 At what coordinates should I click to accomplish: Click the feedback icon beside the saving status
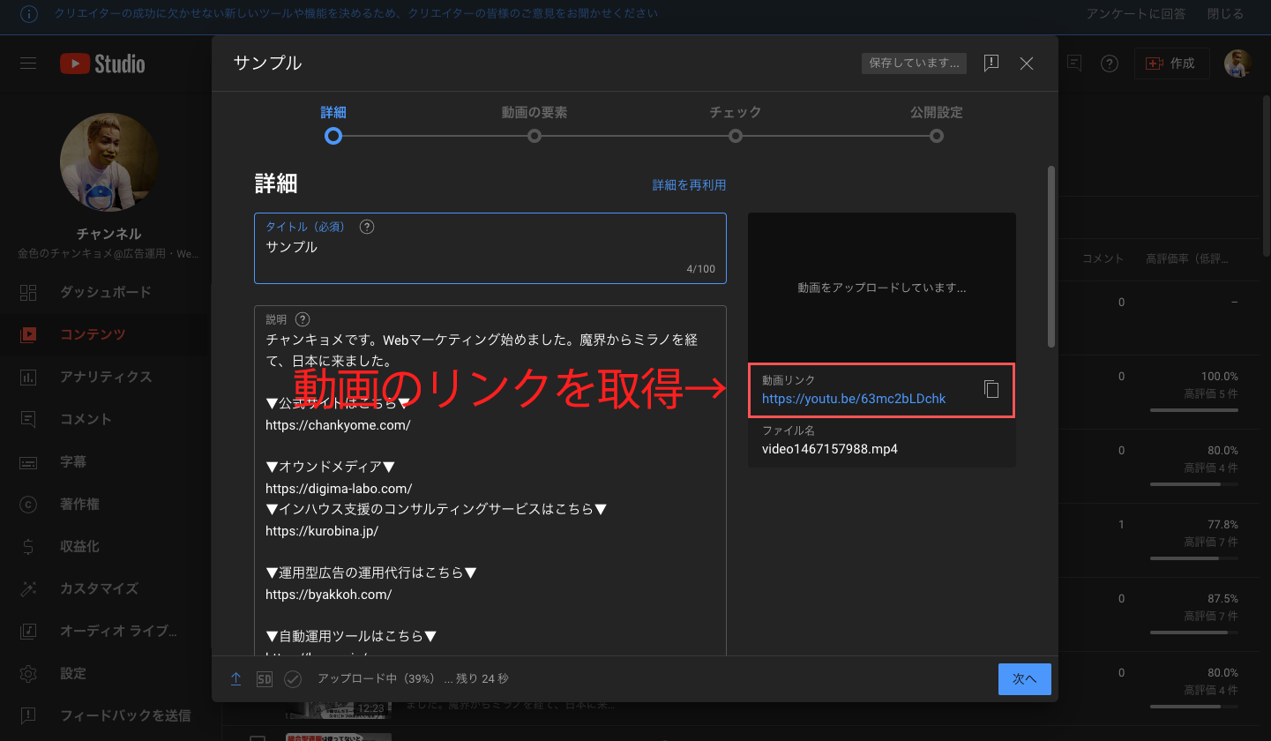coord(991,64)
